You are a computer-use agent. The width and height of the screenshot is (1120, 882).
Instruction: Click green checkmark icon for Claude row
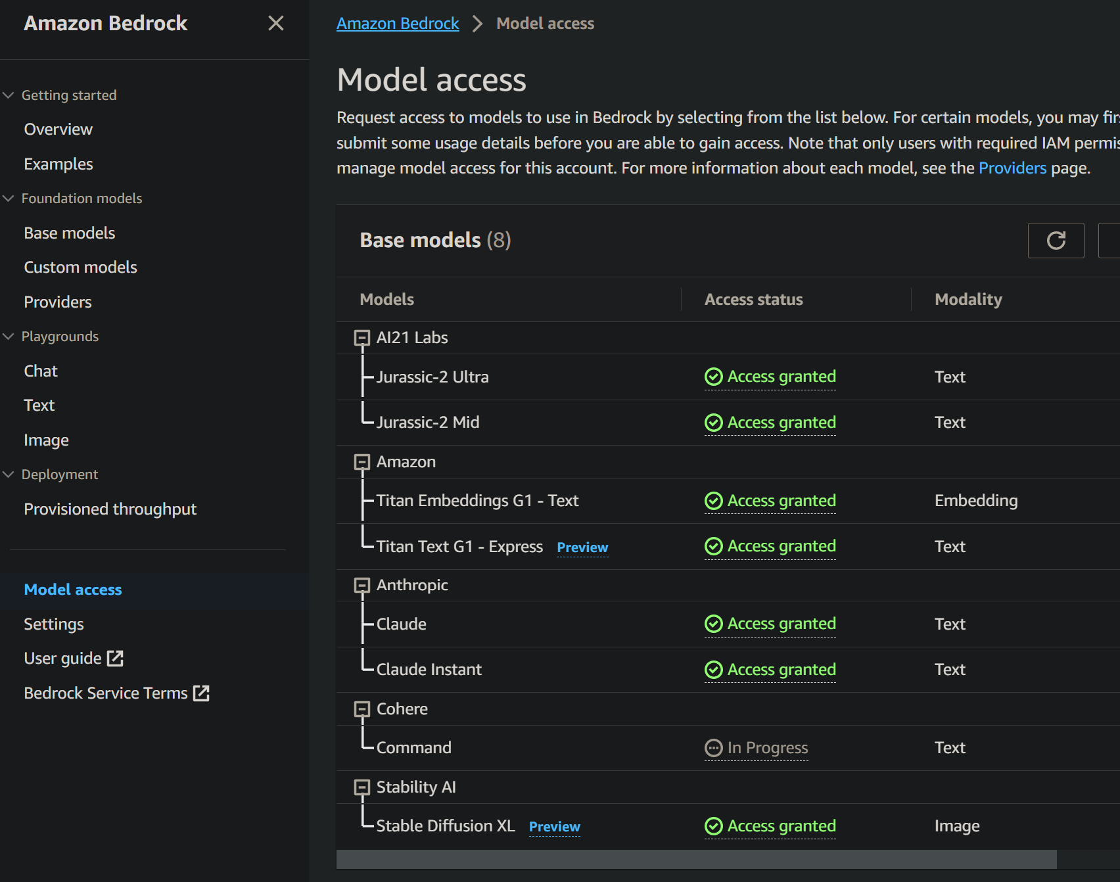point(713,624)
